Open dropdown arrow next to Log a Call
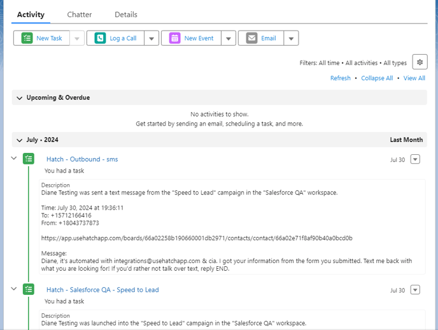438x330 pixels. [152, 39]
